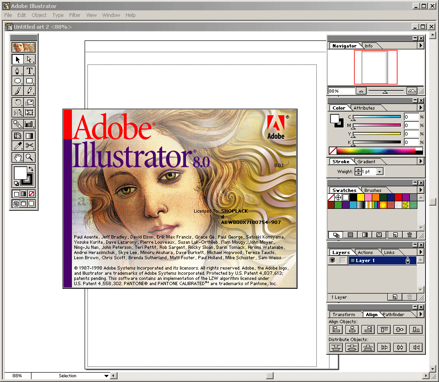Set paint mode to None in toolbox
The image size is (439, 382).
click(31, 194)
